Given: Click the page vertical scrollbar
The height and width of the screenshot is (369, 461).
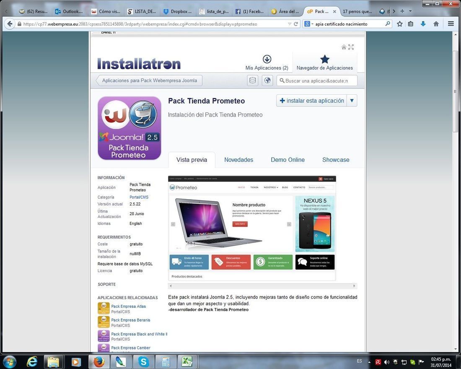Looking at the screenshot, I should (x=456, y=91).
